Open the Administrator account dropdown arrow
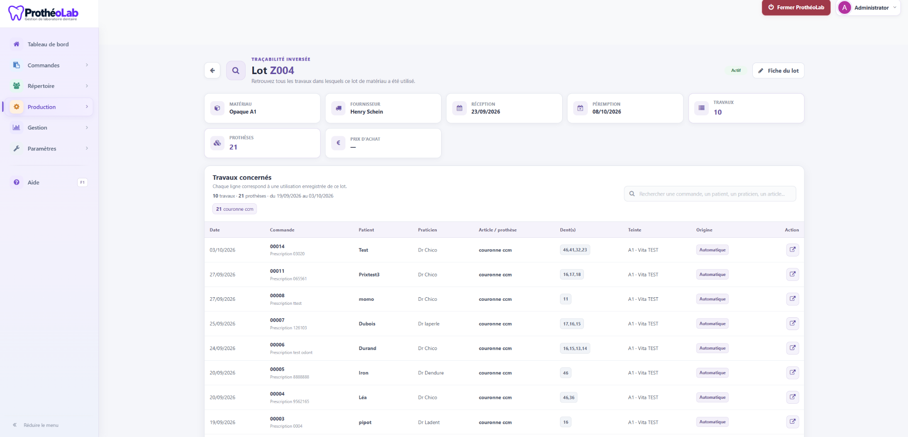Image resolution: width=908 pixels, height=437 pixels. click(894, 8)
